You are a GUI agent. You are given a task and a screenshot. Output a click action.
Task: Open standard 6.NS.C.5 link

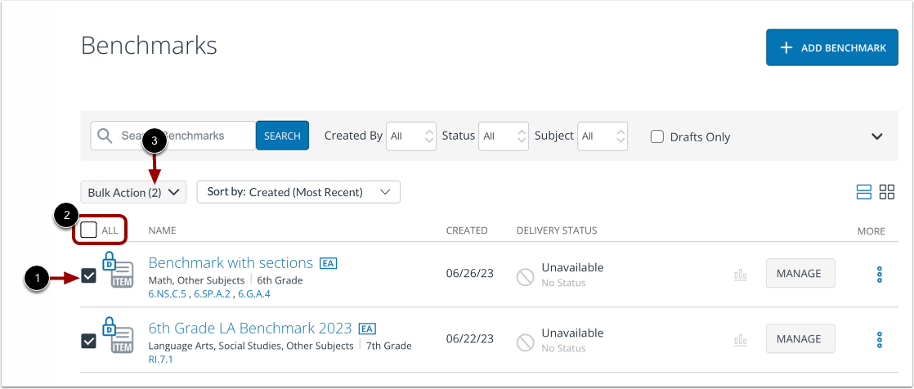168,294
